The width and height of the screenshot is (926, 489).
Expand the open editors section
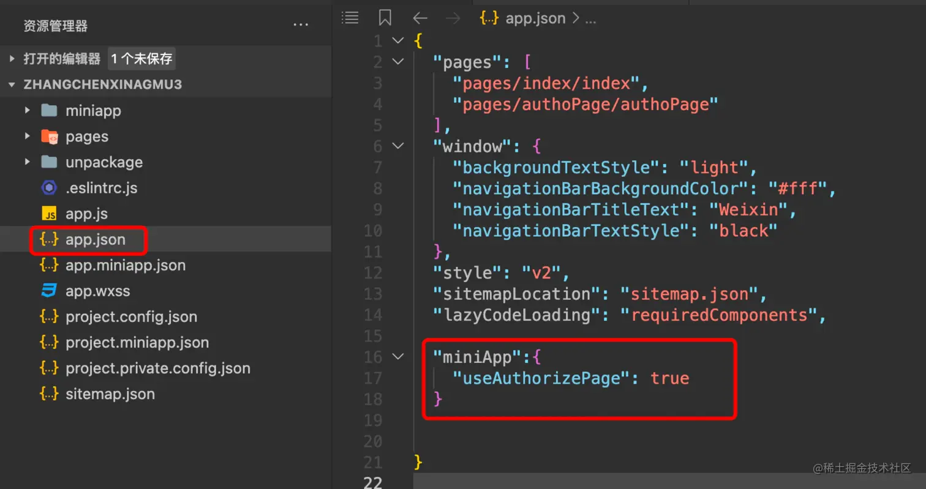pyautogui.click(x=12, y=59)
